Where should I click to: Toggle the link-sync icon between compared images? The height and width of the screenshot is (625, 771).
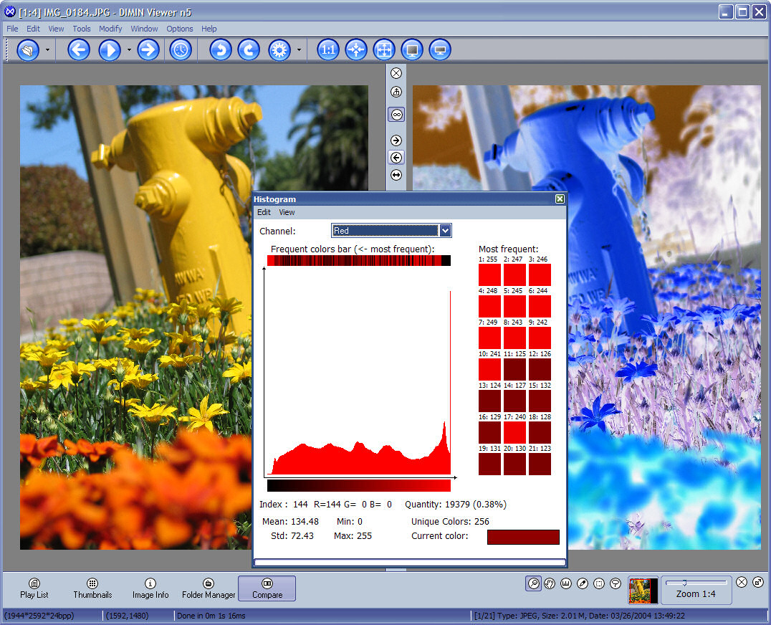[x=396, y=115]
